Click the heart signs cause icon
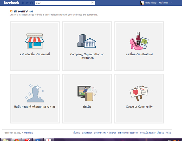The image size is (182, 141). [139, 93]
